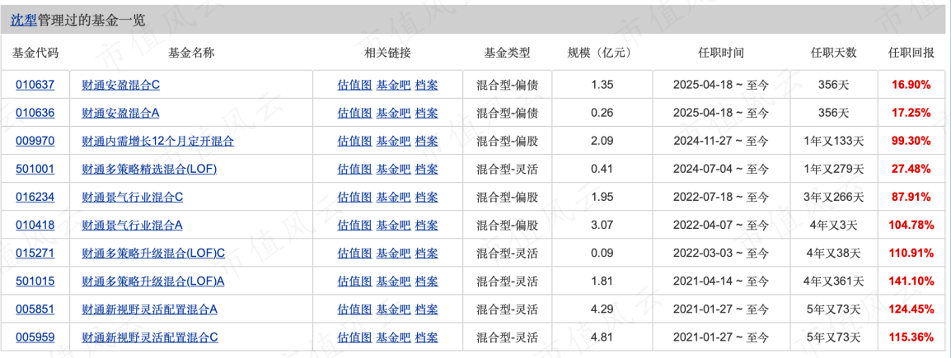This screenshot has width=951, height=358.
Task: Click fund code 005851
Action: pos(35,309)
